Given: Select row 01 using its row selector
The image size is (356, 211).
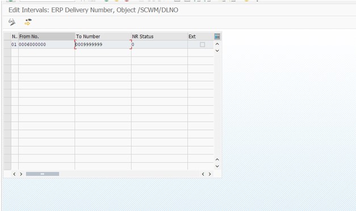Looking at the screenshot, I should point(7,44).
